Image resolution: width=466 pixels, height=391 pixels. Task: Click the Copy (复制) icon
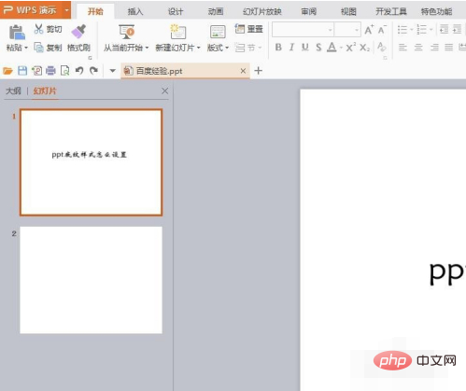pos(38,48)
